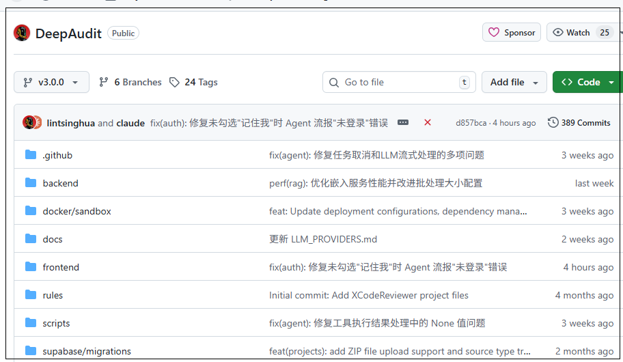Screen dimensions: 623x362
Task: Expand commit details with the ellipsis button
Action: coord(403,122)
